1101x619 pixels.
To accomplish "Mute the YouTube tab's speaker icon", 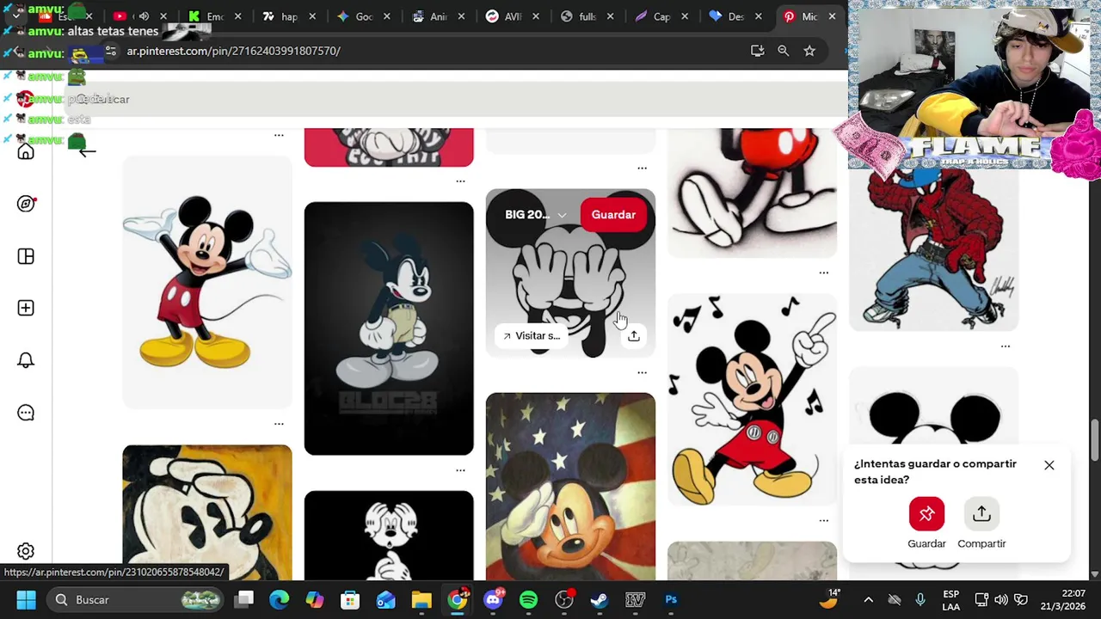I will (144, 16).
